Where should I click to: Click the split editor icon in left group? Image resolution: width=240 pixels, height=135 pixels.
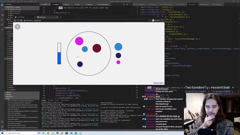pyautogui.click(x=127, y=4)
